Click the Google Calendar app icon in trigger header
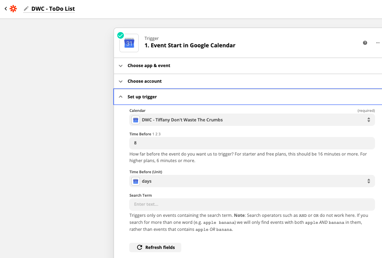Image resolution: width=382 pixels, height=258 pixels. [129, 43]
